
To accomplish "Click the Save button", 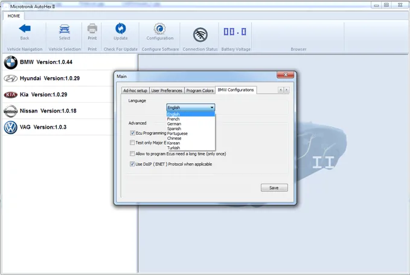I will click(274, 187).
